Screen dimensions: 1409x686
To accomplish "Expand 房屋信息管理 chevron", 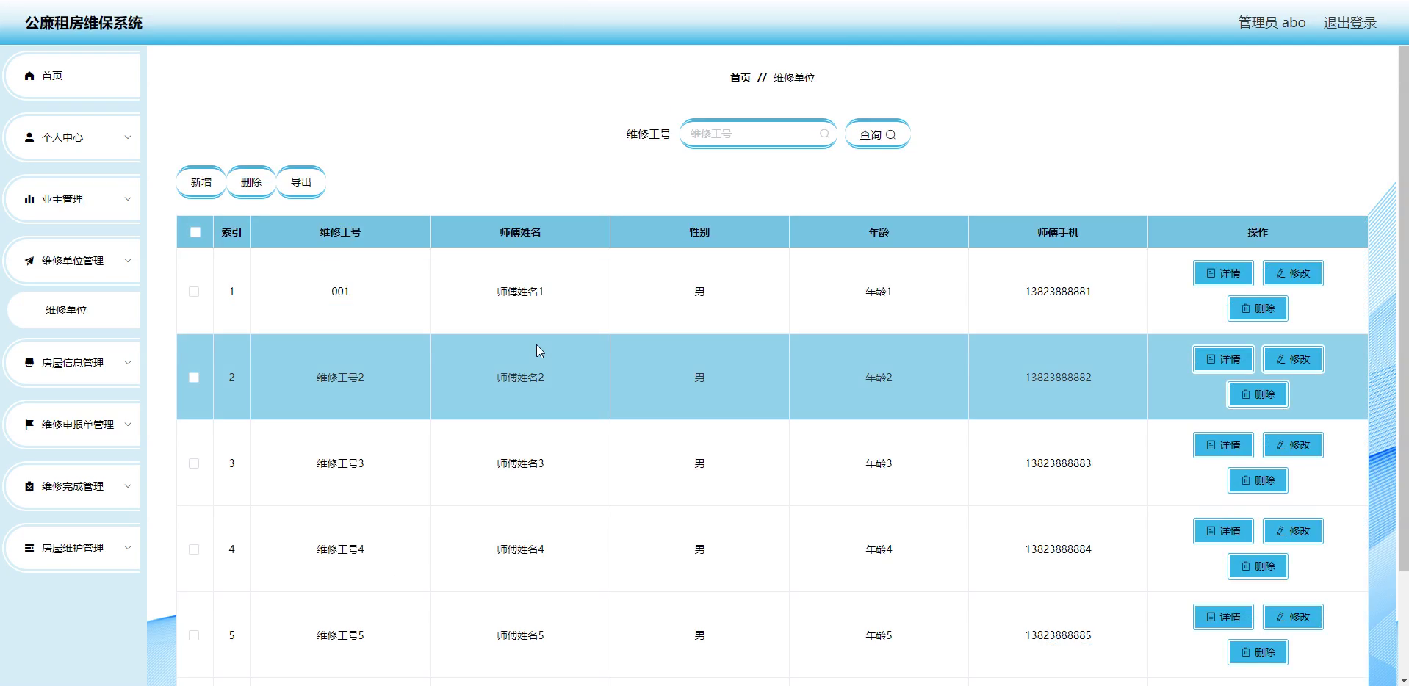I will (x=127, y=363).
